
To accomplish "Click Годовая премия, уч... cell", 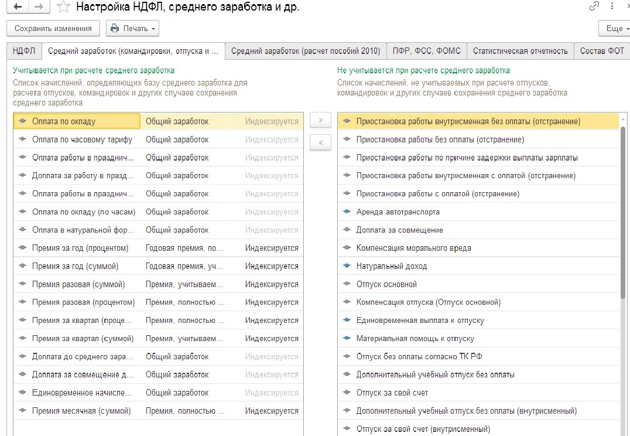I will (x=185, y=266).
